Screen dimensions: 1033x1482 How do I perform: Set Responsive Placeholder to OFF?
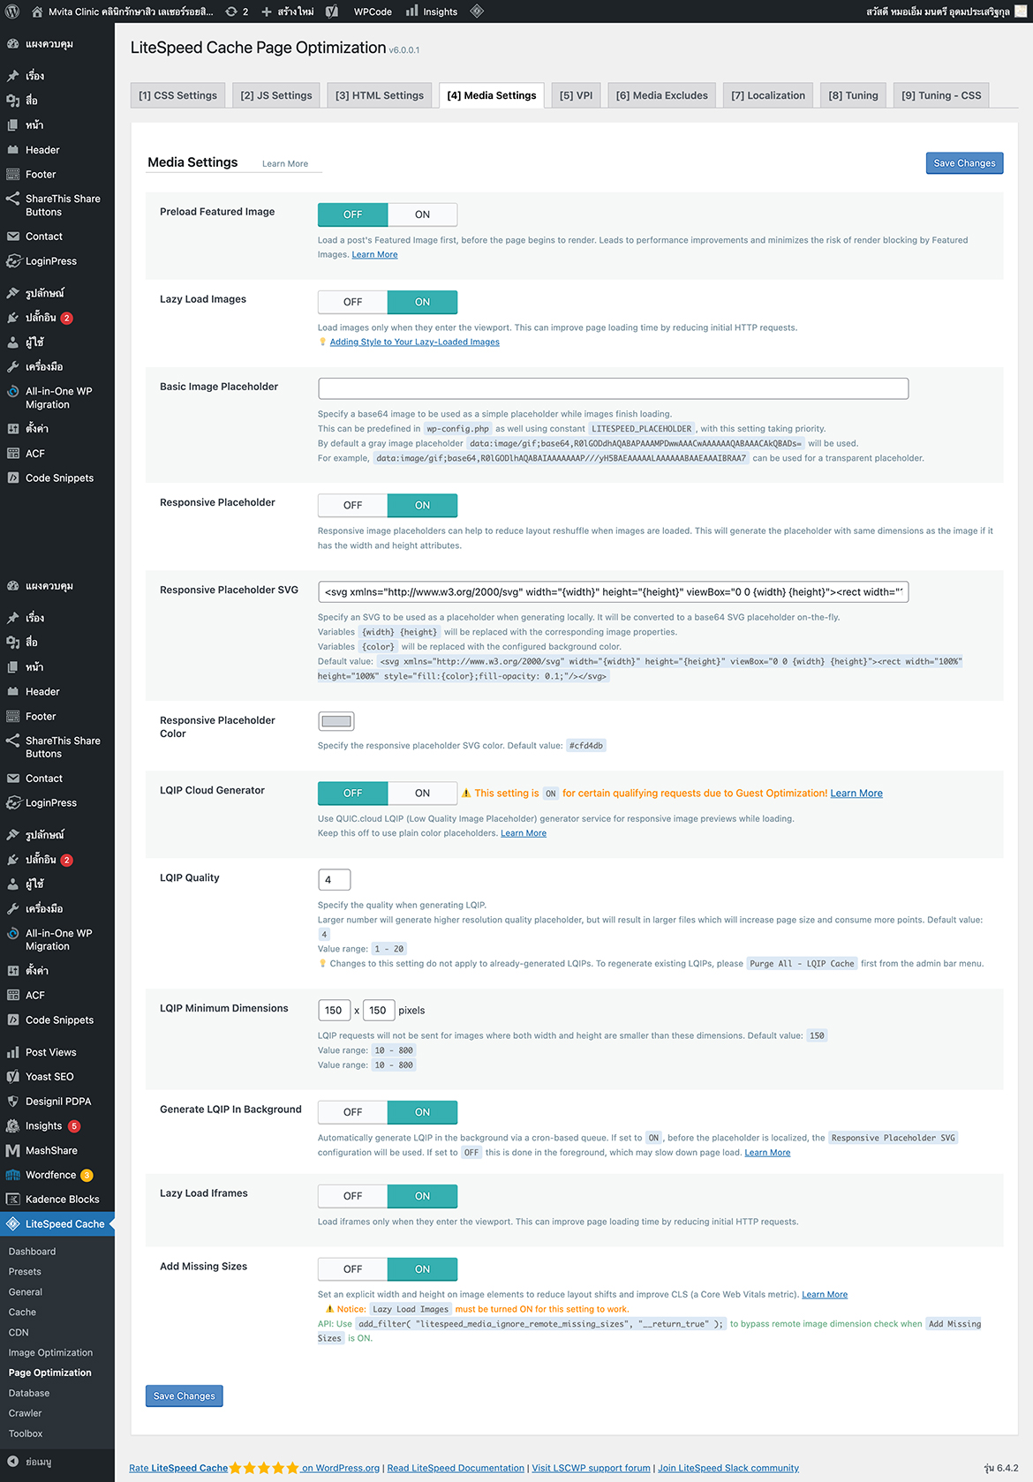352,505
